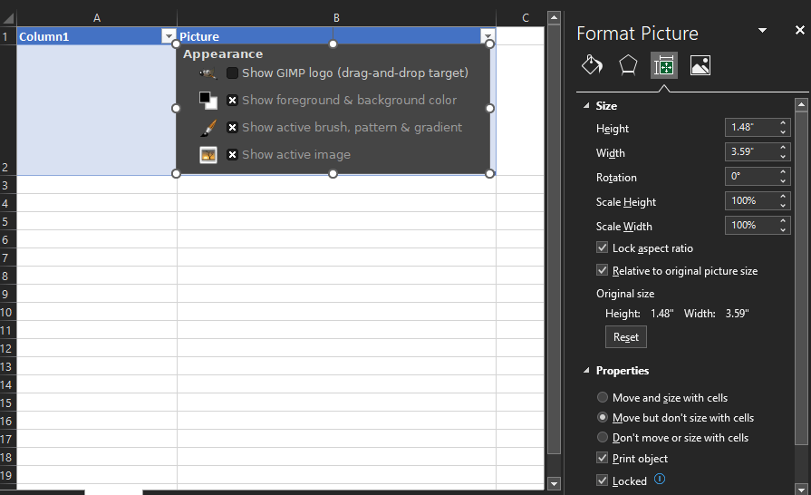Click the inserted Appearance picture
This screenshot has height=495, width=811.
point(333,109)
